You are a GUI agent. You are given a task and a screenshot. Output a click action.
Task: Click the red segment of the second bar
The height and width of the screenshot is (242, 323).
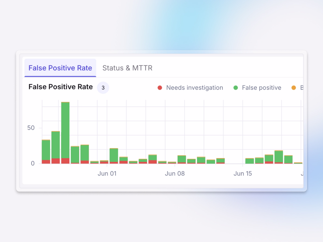[55, 161]
